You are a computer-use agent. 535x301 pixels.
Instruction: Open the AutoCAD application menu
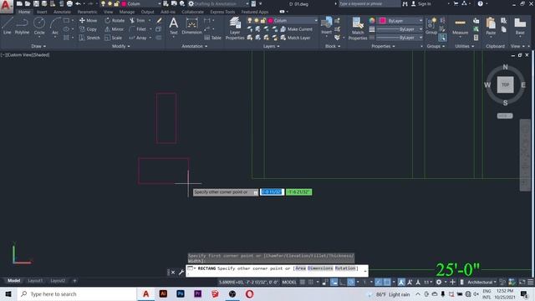tap(6, 6)
